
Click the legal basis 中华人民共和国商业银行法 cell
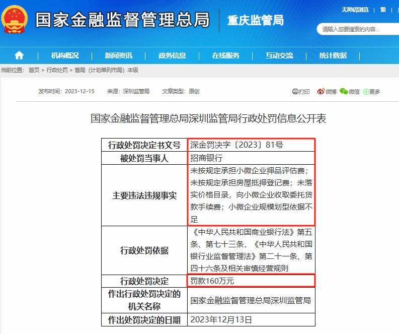click(251, 250)
